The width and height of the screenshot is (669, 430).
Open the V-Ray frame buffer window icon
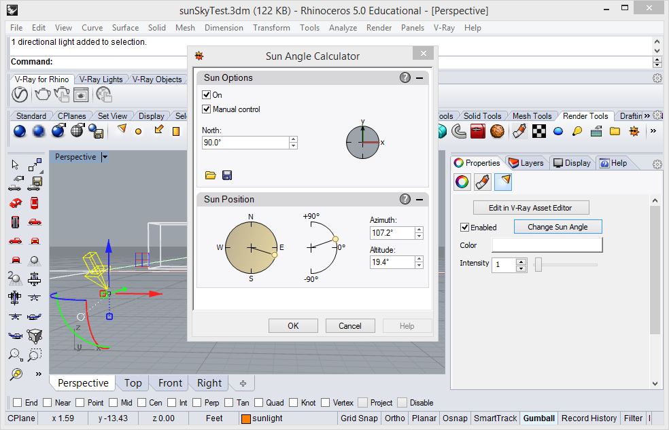(81, 94)
